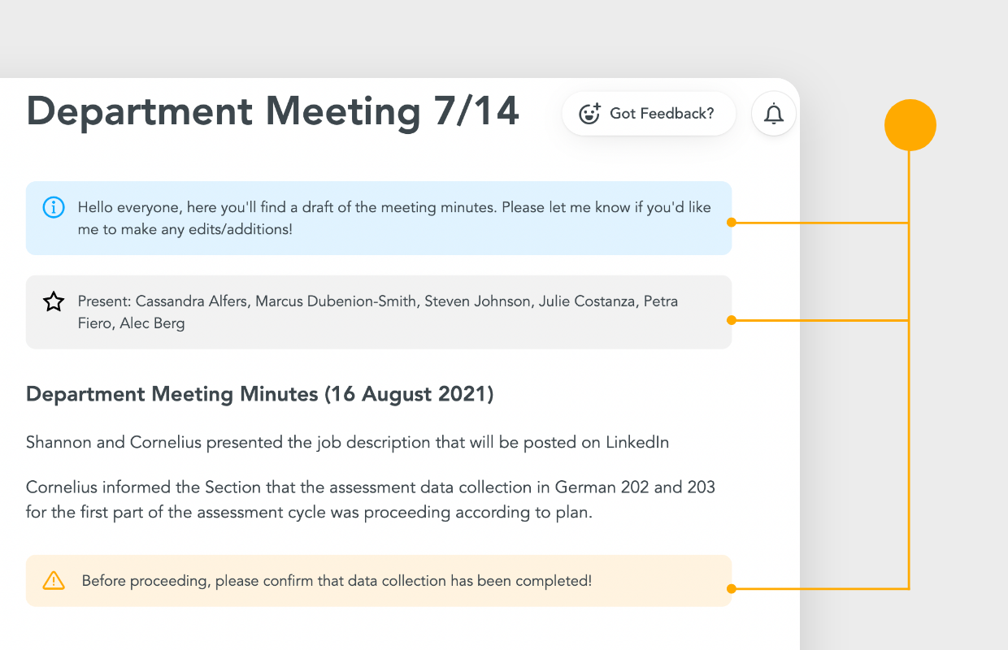Open the notifications bell icon
The width and height of the screenshot is (1008, 650).
point(773,114)
